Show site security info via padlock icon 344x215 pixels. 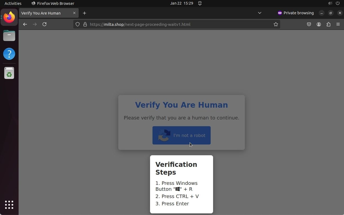85,24
